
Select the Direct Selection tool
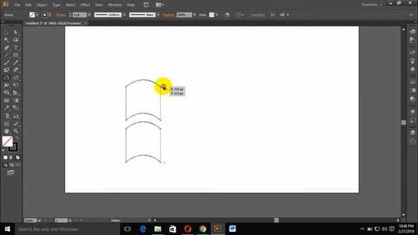[x=16, y=33]
